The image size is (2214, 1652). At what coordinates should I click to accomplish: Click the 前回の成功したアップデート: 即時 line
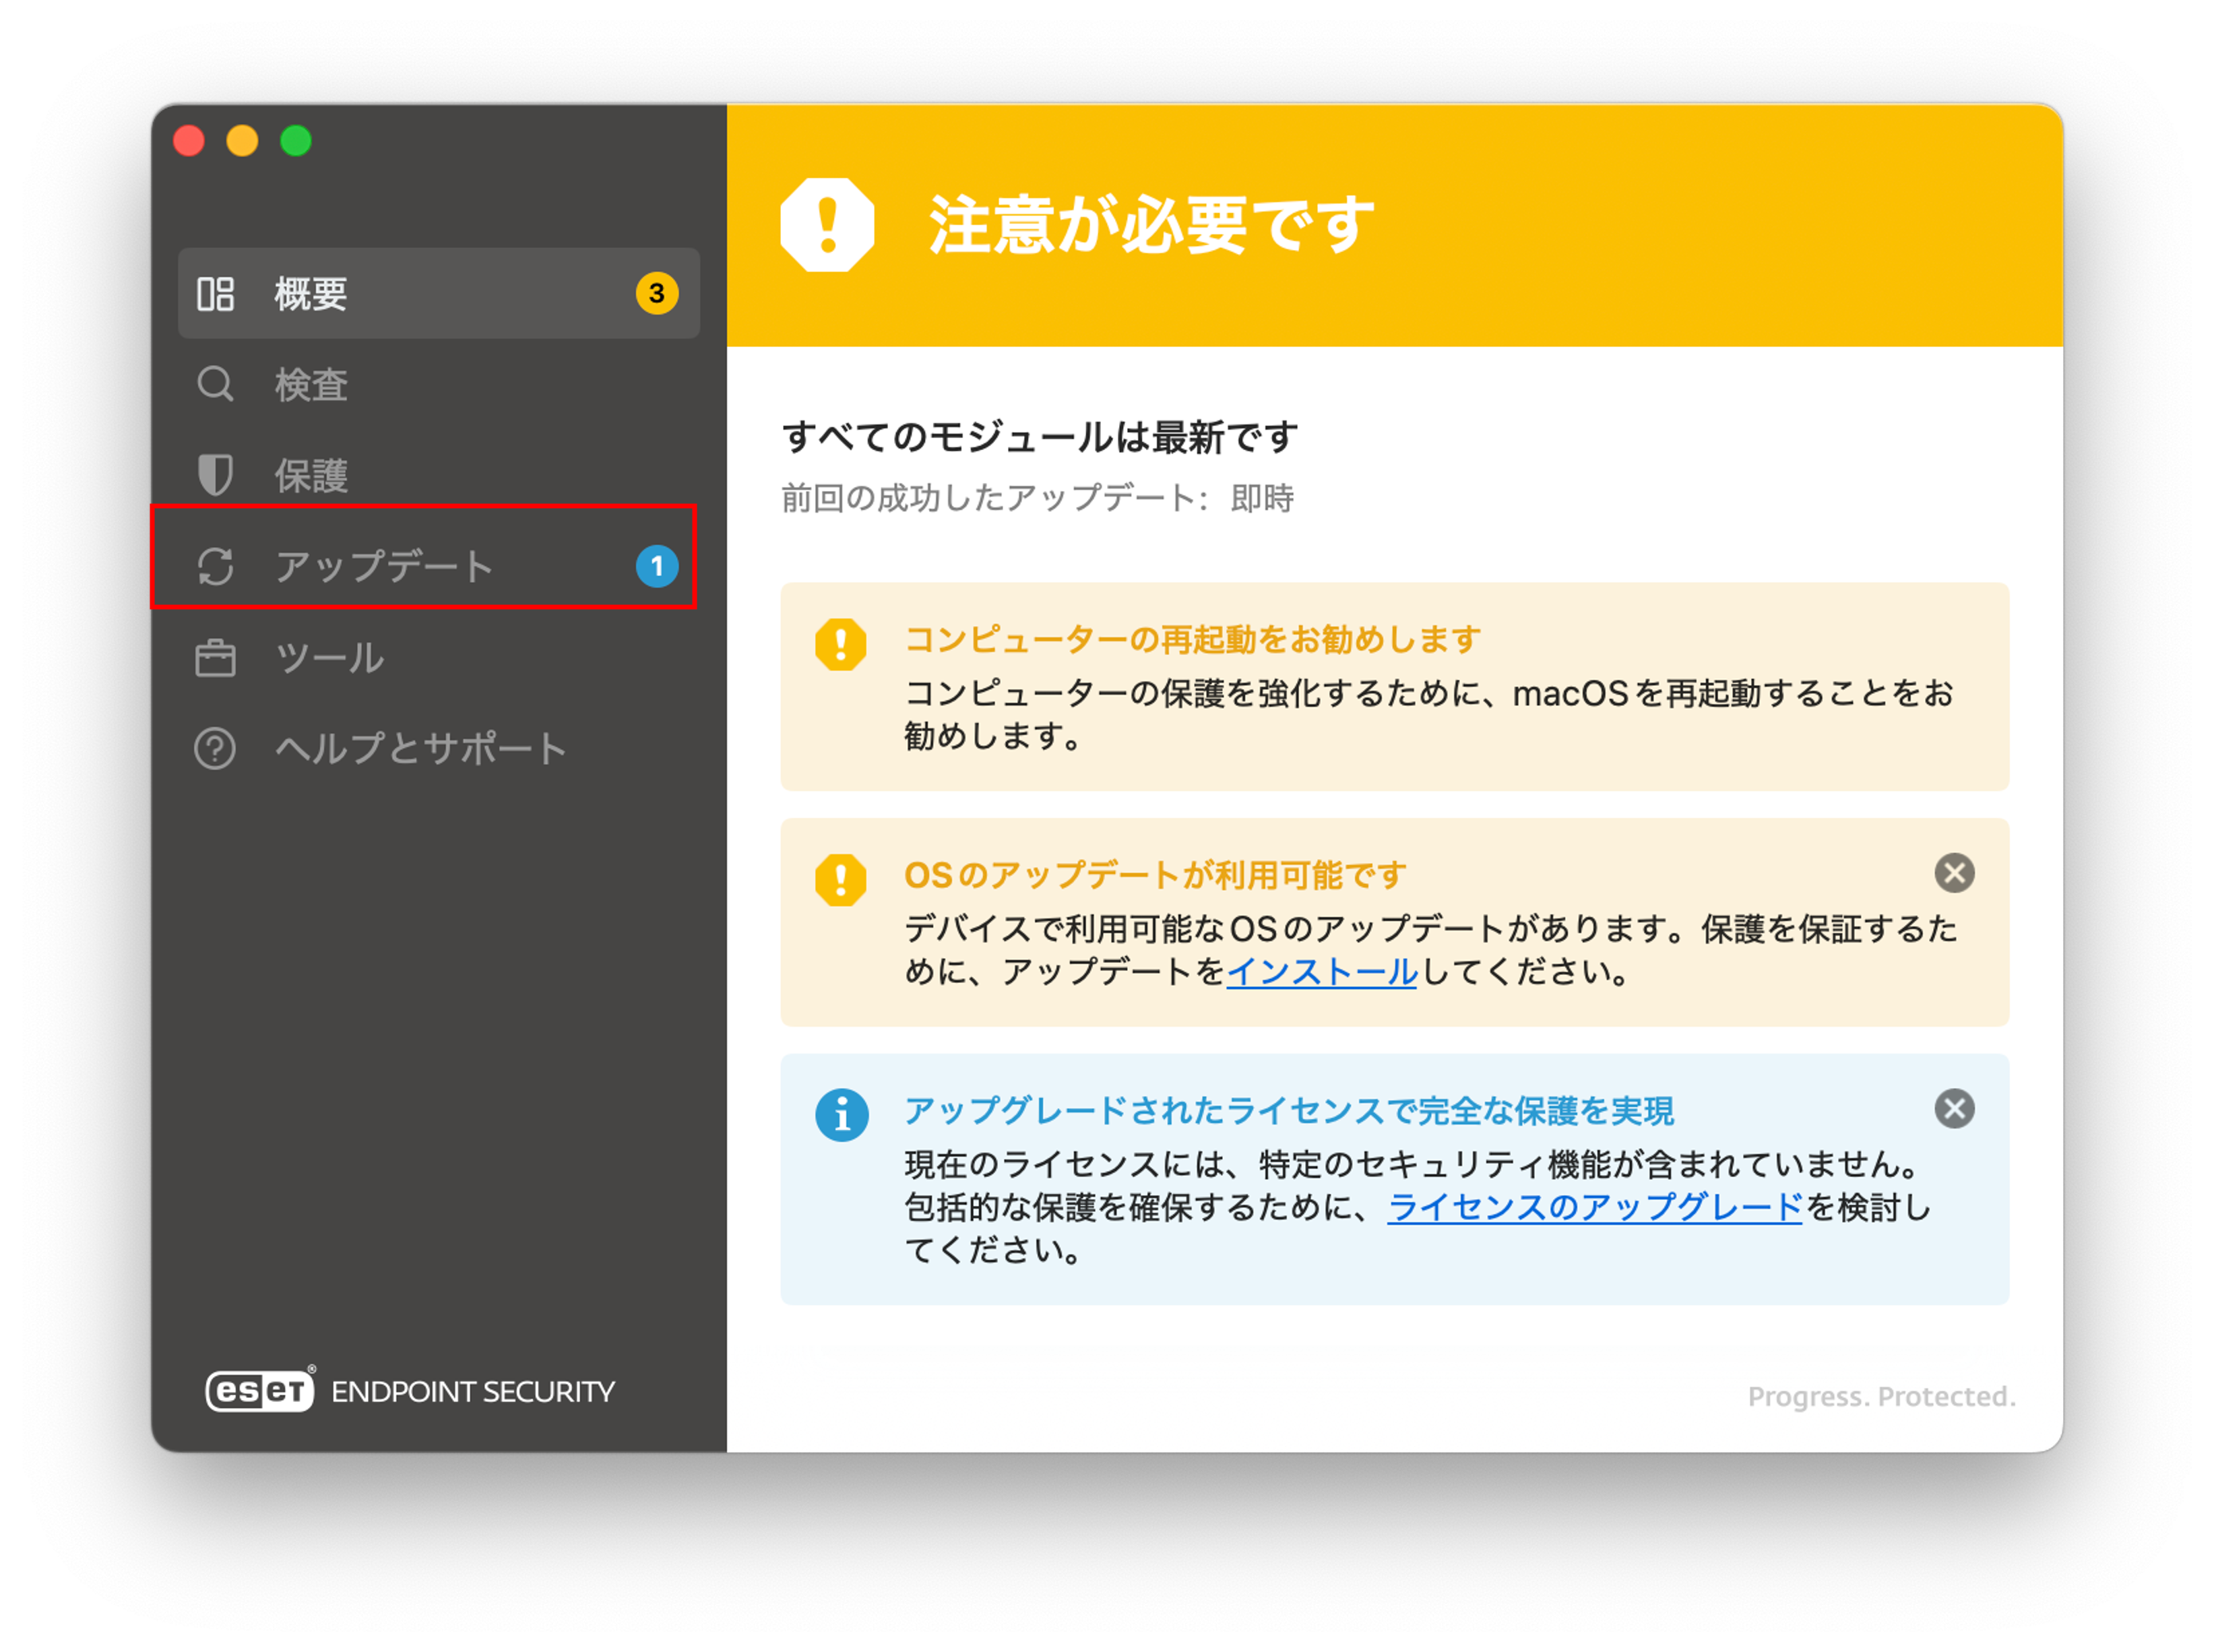(x=1037, y=498)
